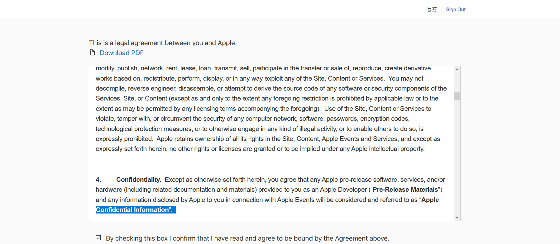Toggle the agreement confirmation checkbox
The image size is (560, 244).
(x=98, y=238)
